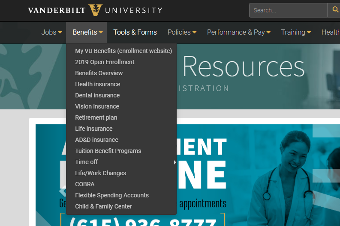Select Health insurance from menu
This screenshot has width=340, height=226.
point(98,84)
